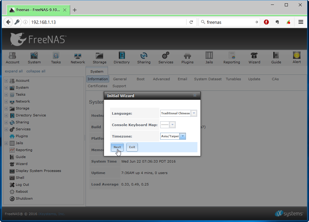The height and width of the screenshot is (222, 309).
Task: Open the Network toolbar icon
Action: pyautogui.click(x=78, y=58)
